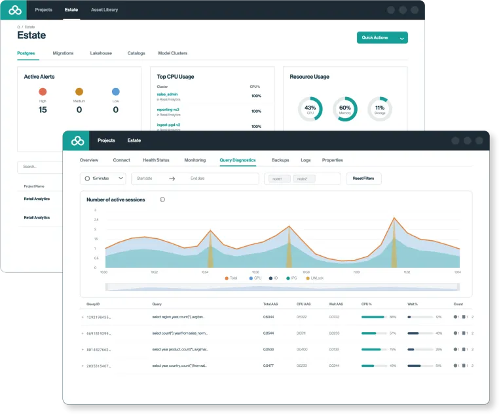The image size is (503, 418).
Task: Click the info icon beside Number of active sessions
Action: click(x=162, y=199)
